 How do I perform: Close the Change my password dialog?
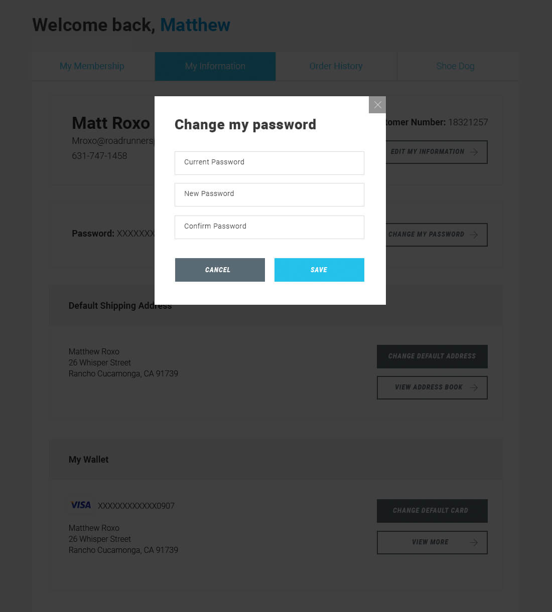pyautogui.click(x=377, y=105)
